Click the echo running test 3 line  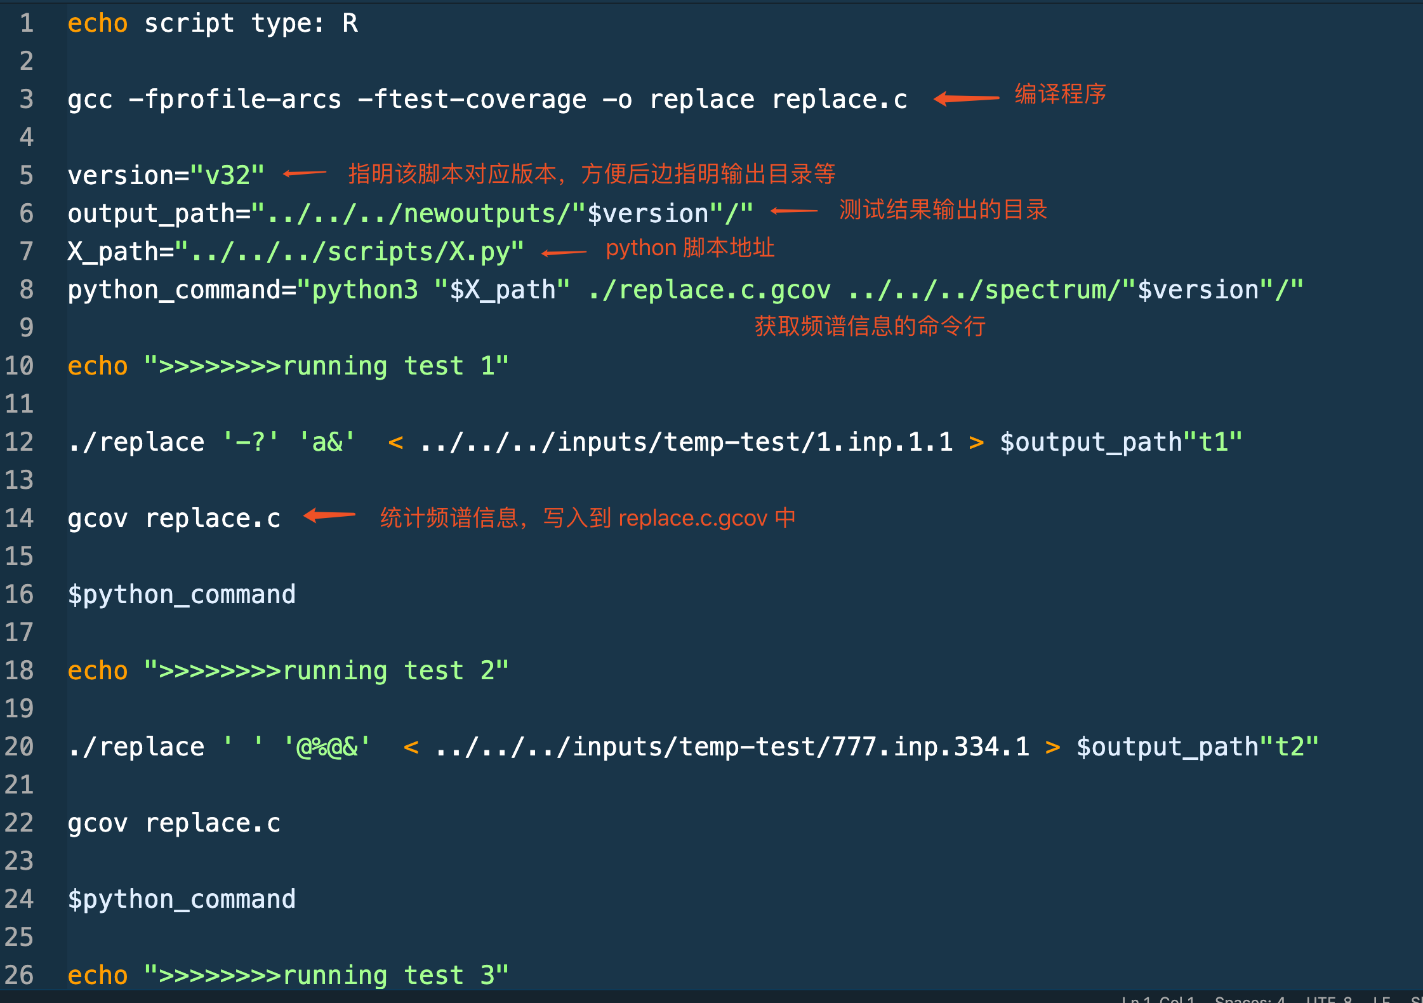[x=288, y=976]
